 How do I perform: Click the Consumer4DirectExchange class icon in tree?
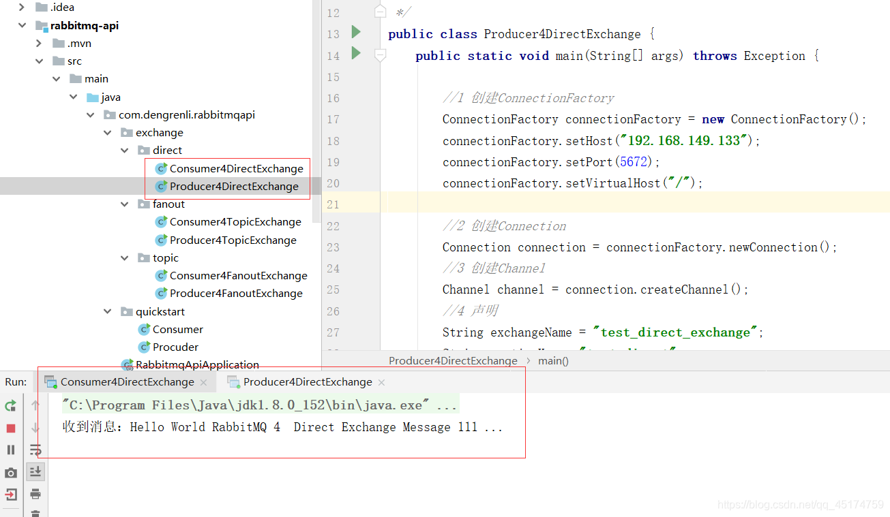coord(162,168)
